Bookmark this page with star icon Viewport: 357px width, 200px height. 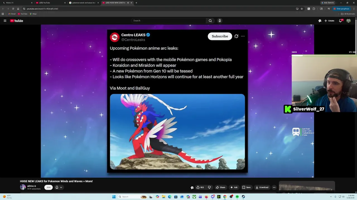click(302, 9)
